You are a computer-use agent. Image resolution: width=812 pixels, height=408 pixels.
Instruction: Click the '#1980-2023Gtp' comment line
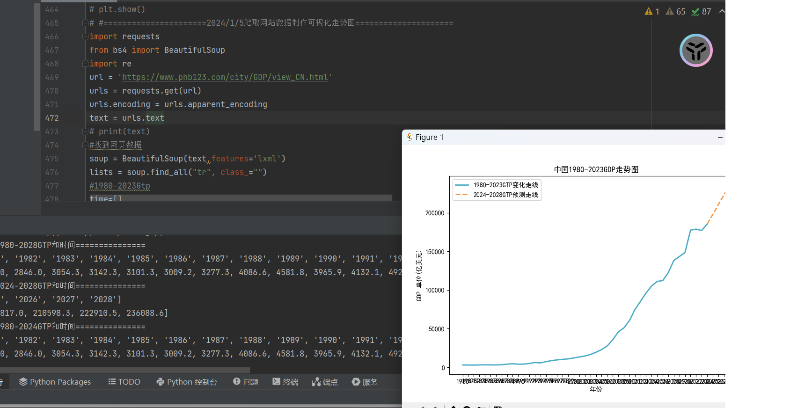pyautogui.click(x=120, y=186)
